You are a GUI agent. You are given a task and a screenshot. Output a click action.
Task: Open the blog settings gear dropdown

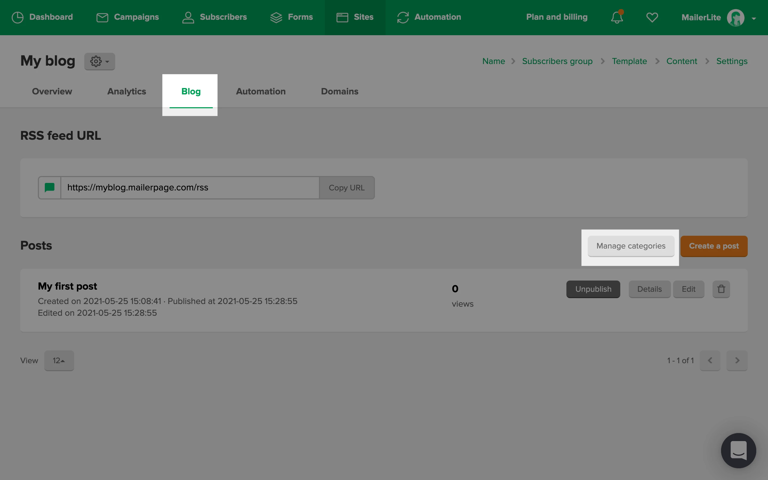99,61
